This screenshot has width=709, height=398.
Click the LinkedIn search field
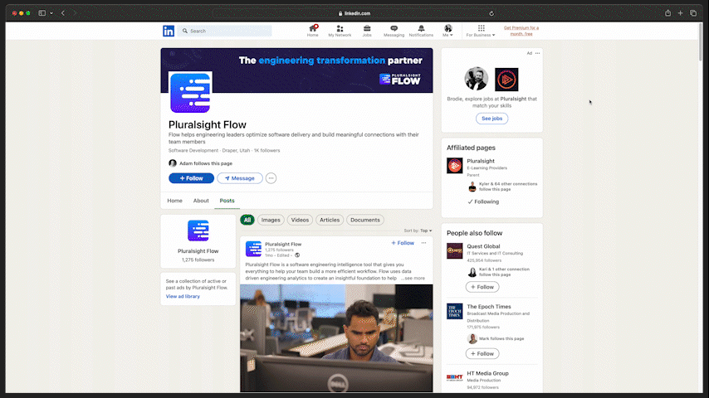pyautogui.click(x=226, y=31)
